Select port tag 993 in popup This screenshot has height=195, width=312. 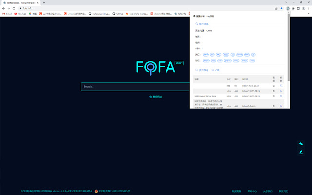point(206,55)
